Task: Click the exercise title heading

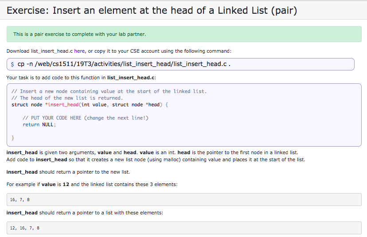Action: 152,11
